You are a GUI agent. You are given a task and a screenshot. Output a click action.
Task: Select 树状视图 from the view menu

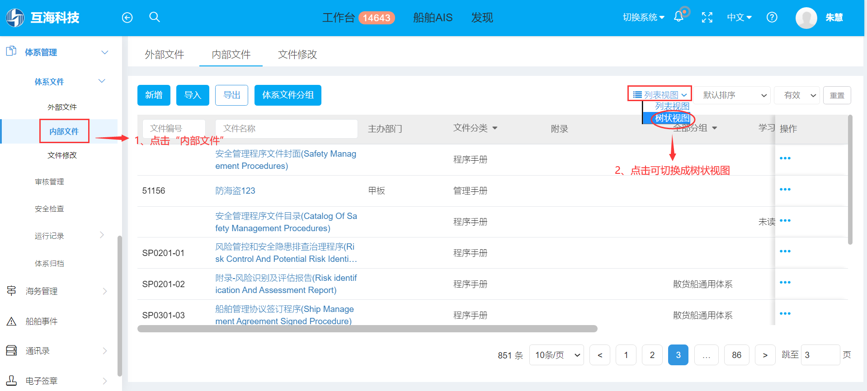(672, 118)
